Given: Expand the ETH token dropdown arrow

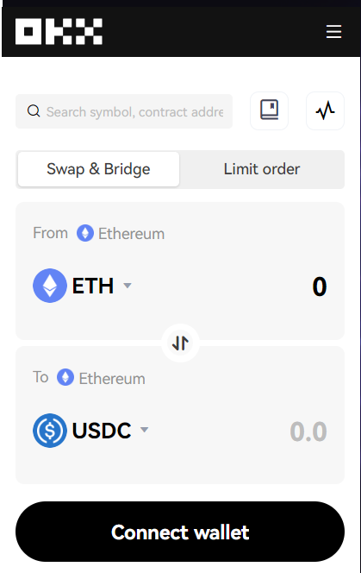Looking at the screenshot, I should tap(127, 286).
